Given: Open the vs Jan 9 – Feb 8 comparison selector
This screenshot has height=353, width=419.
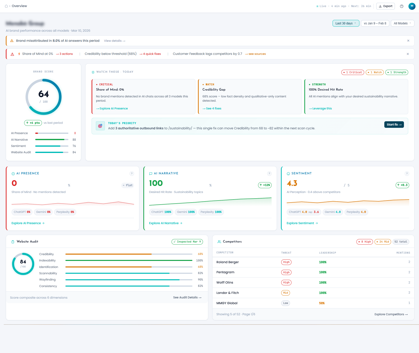Looking at the screenshot, I should coord(375,23).
